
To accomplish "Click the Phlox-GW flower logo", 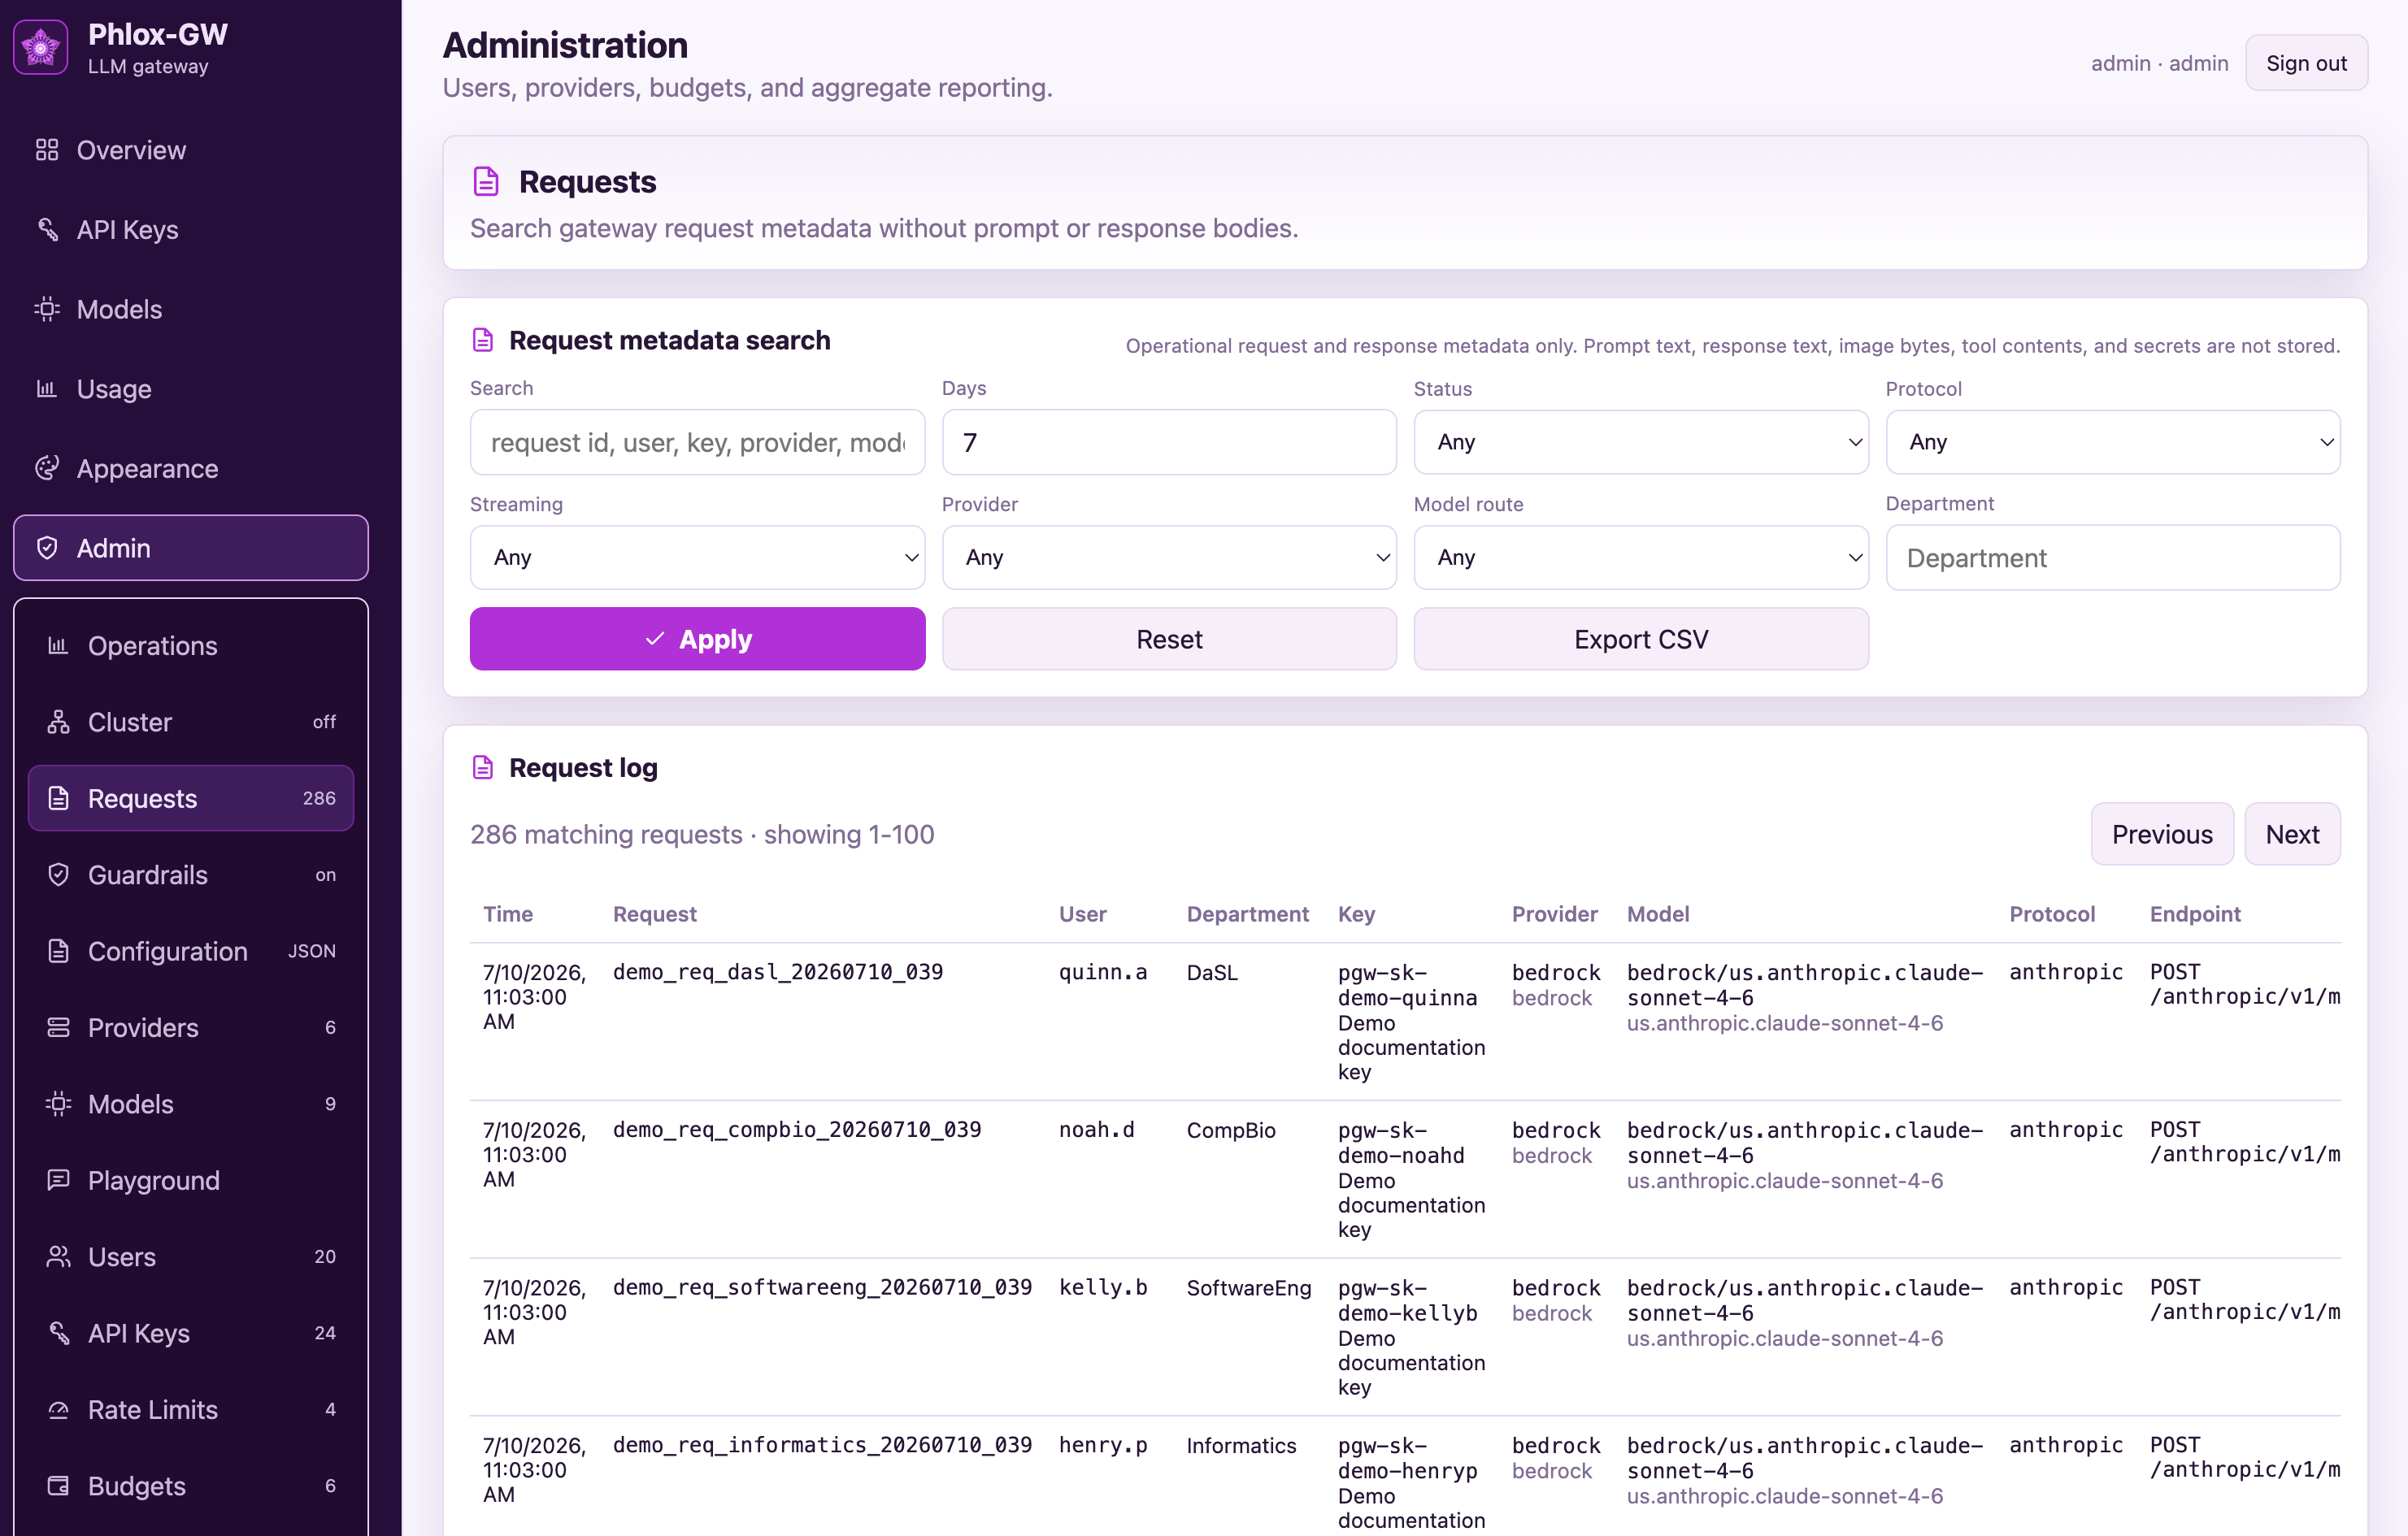I will 41,47.
